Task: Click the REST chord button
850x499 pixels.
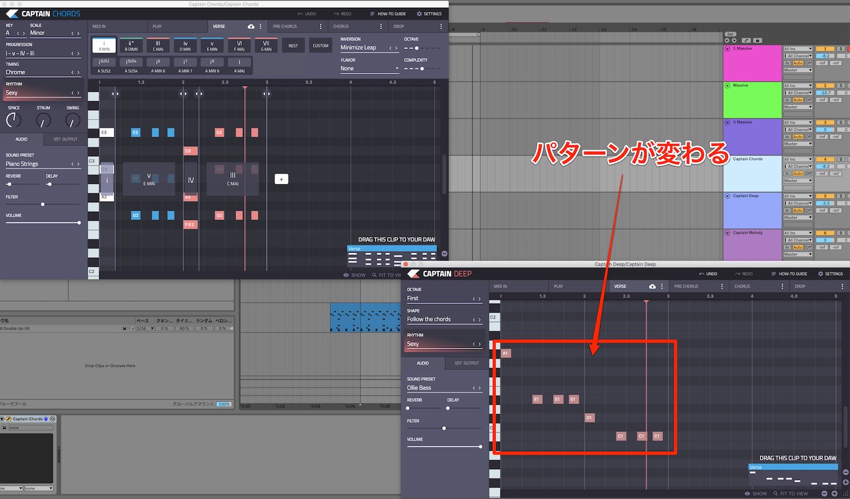Action: pos(293,45)
